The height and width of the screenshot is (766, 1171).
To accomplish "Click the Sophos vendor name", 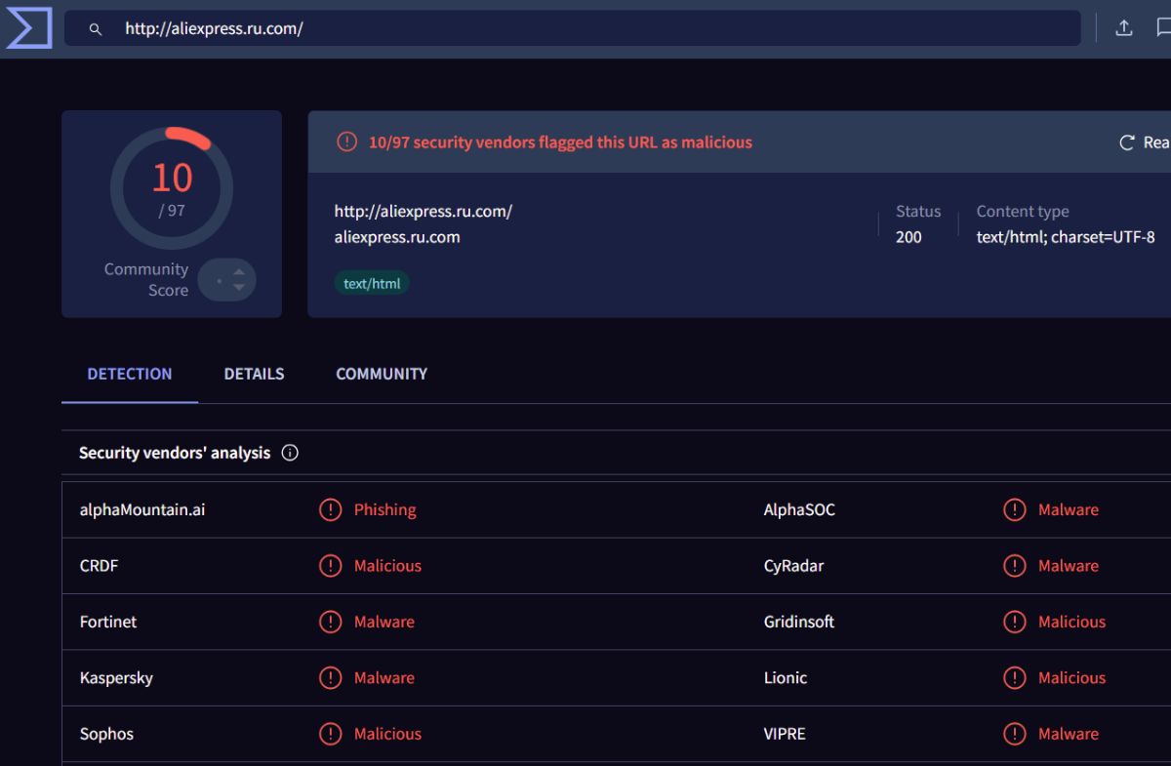I will tap(106, 734).
